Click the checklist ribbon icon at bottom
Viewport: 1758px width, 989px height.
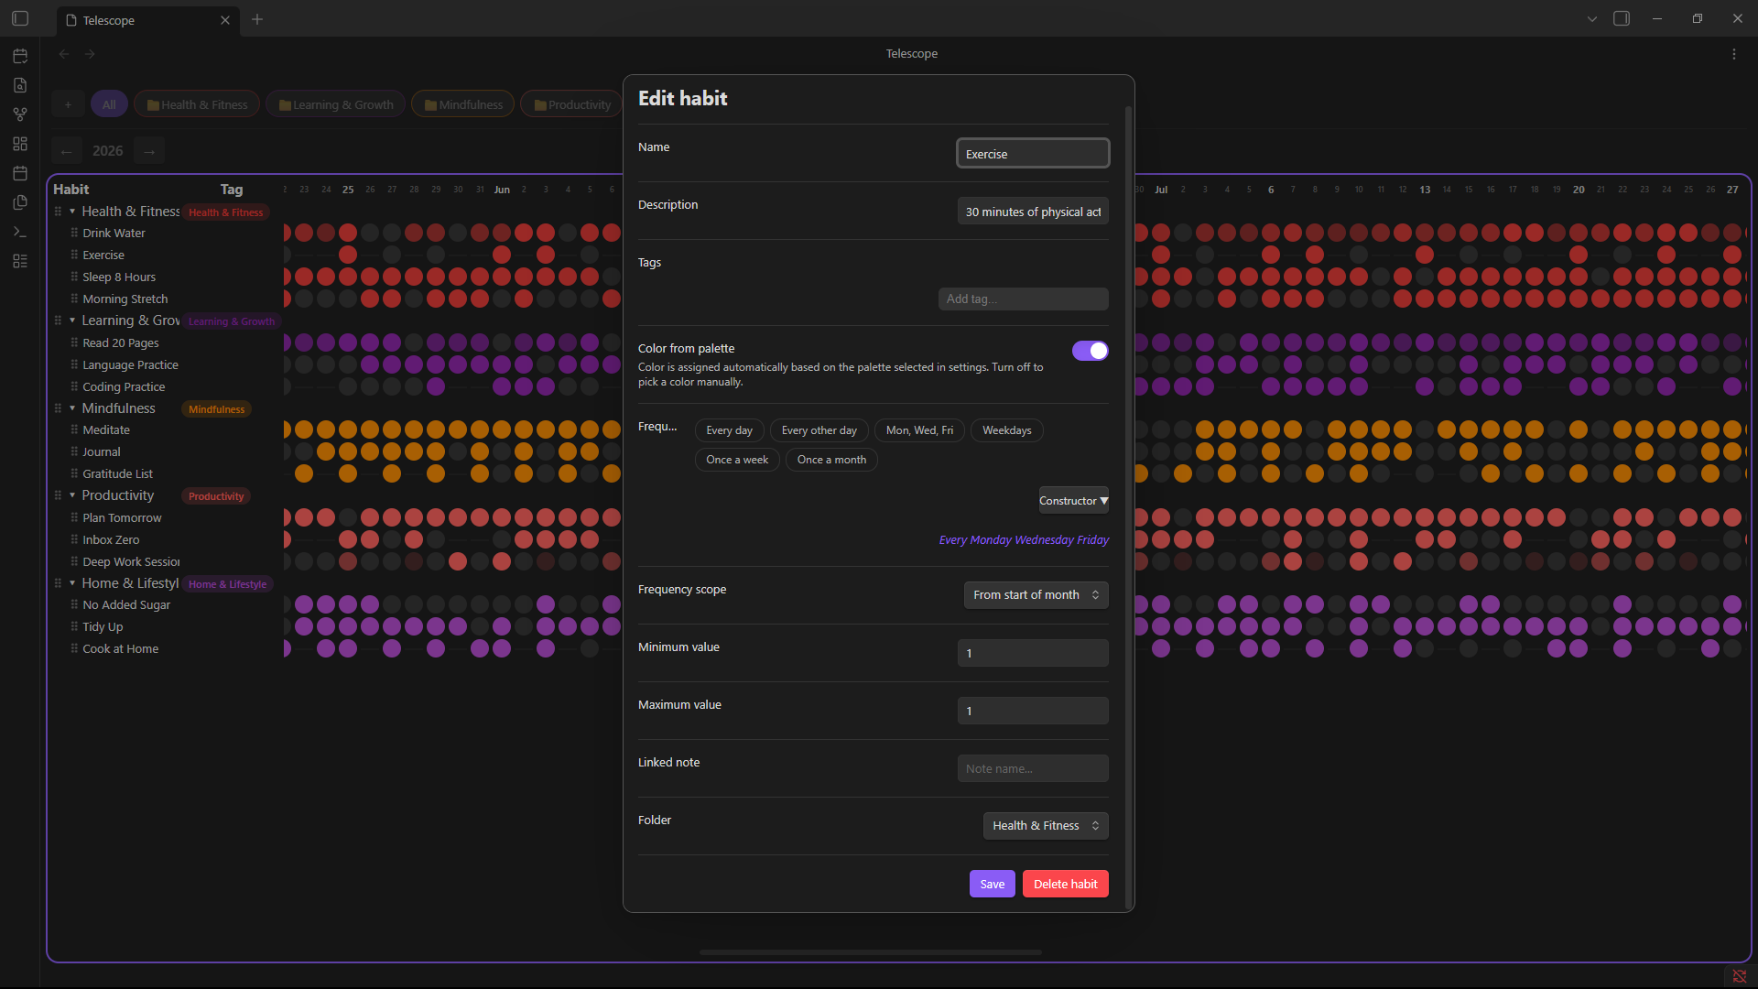click(20, 261)
